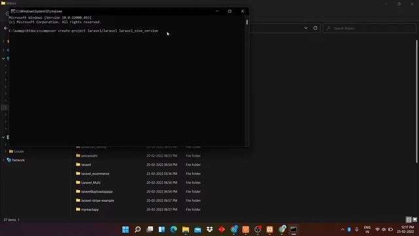Expand Network tree node

click(x=3, y=160)
